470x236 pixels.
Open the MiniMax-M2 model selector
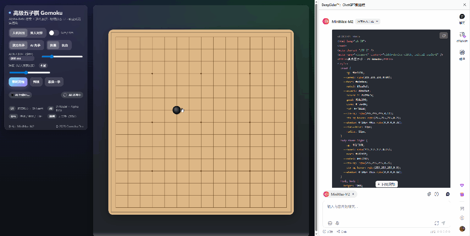(340, 194)
